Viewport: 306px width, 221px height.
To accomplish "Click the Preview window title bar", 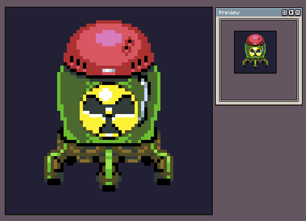I will (x=249, y=13).
